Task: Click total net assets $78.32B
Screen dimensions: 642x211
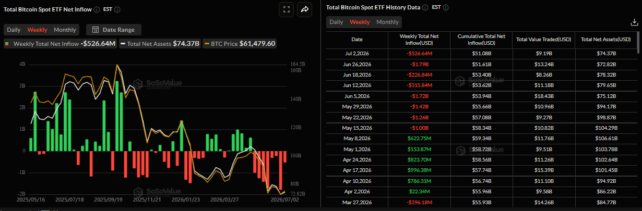Action: [x=605, y=75]
